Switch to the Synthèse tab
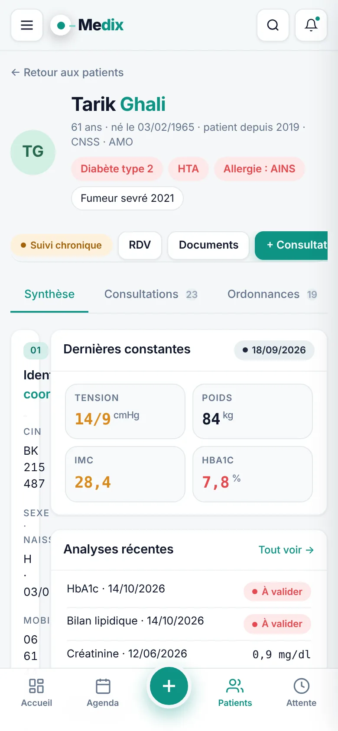The image size is (338, 731). (49, 294)
